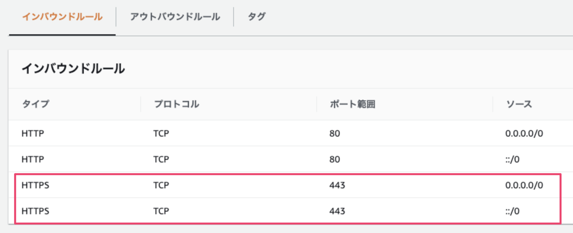This screenshot has width=573, height=233.
Task: Select first HTTPS row type cell
Action: [35, 185]
